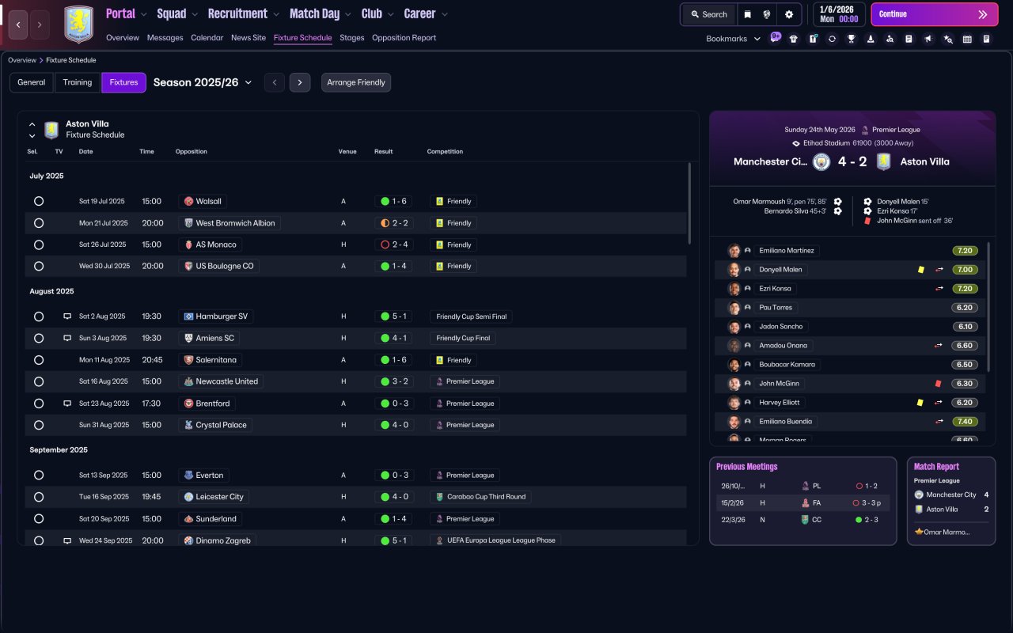Image resolution: width=1013 pixels, height=633 pixels.
Task: Click the Aston Villa crest in match header
Action: [883, 161]
